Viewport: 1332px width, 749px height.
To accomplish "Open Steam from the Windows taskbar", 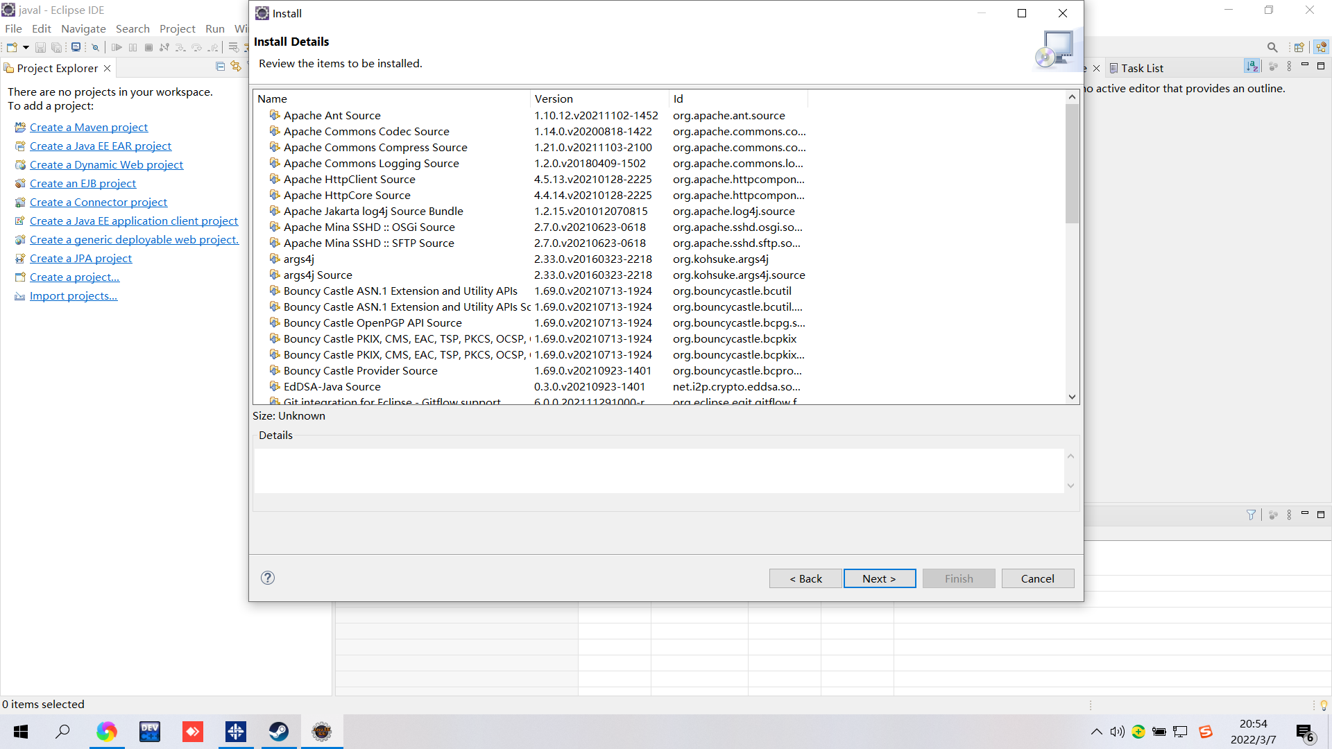I will point(279,732).
